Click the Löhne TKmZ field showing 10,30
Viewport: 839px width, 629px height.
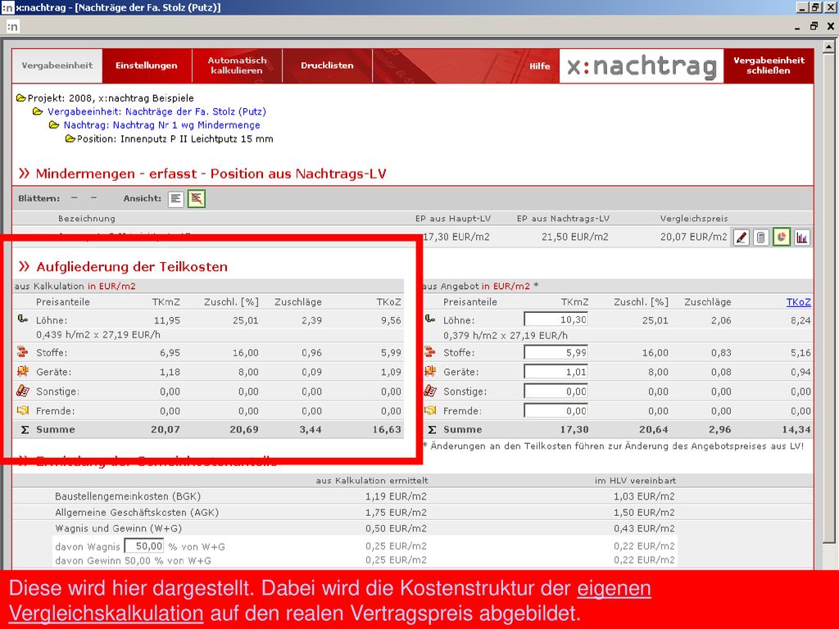pos(556,319)
